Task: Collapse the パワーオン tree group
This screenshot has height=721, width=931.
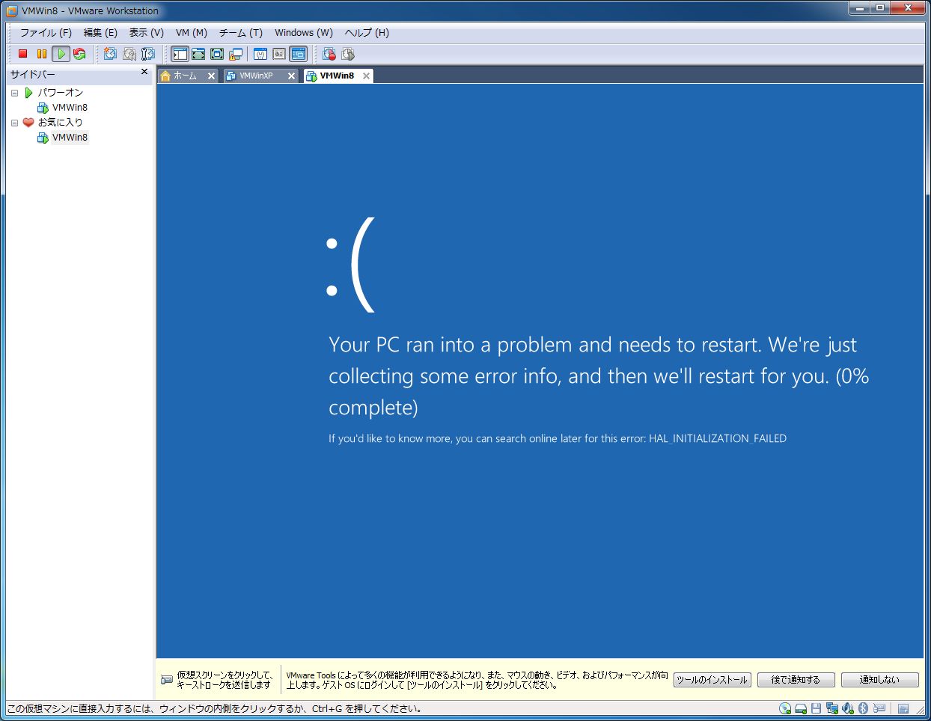Action: (14, 93)
